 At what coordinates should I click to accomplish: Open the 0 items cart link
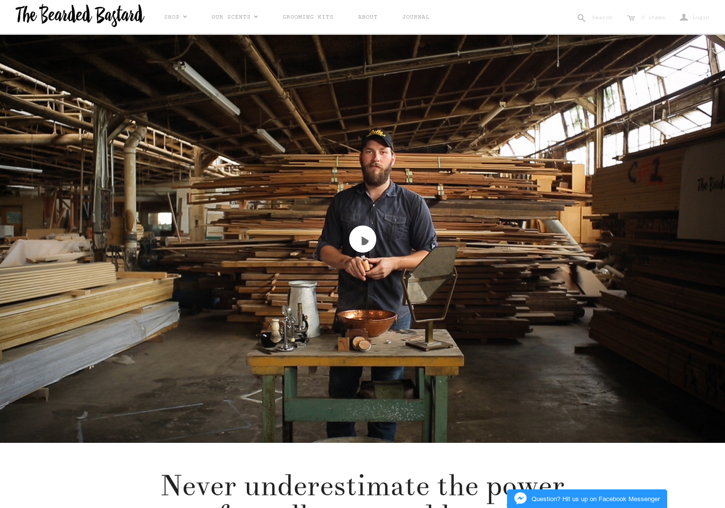point(653,18)
